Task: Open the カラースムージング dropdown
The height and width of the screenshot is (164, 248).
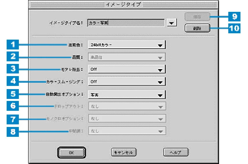Action: tap(127, 82)
